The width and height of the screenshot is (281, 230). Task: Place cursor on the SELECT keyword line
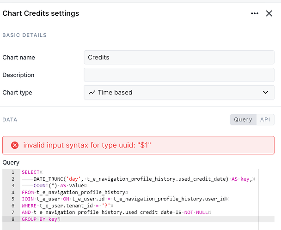[x=31, y=172]
